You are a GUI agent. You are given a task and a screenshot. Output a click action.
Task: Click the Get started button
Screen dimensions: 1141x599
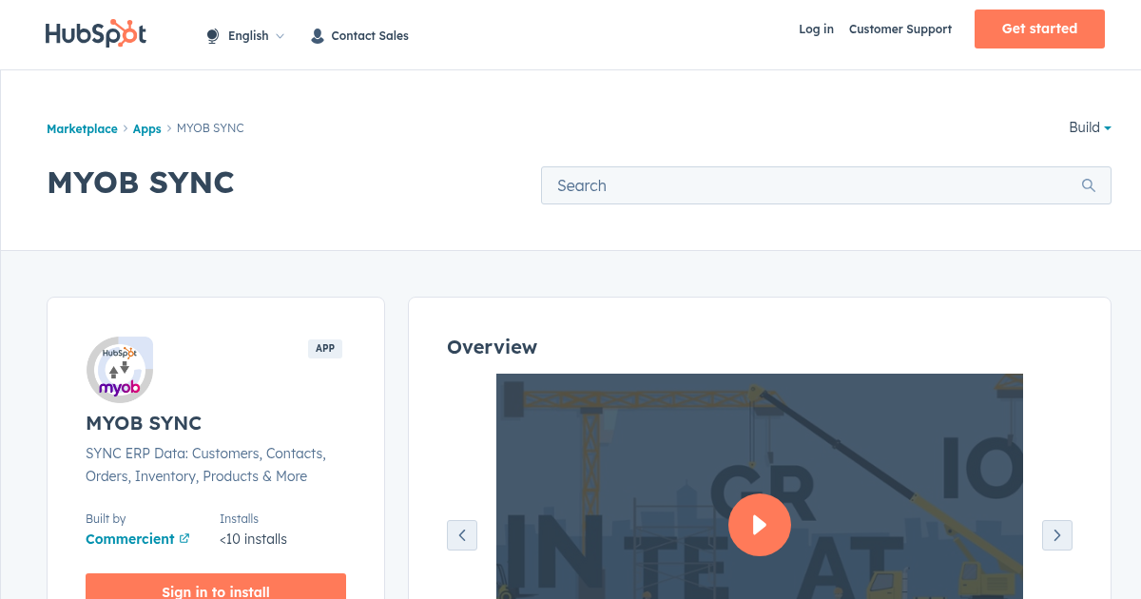tap(1039, 29)
